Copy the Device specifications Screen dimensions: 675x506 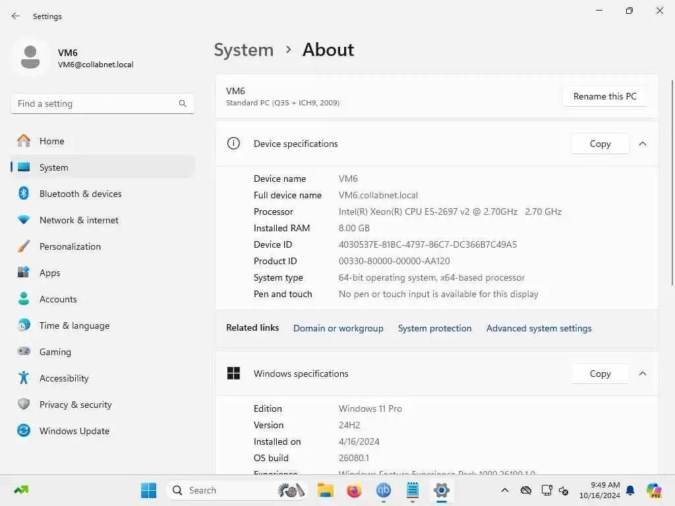tap(600, 144)
